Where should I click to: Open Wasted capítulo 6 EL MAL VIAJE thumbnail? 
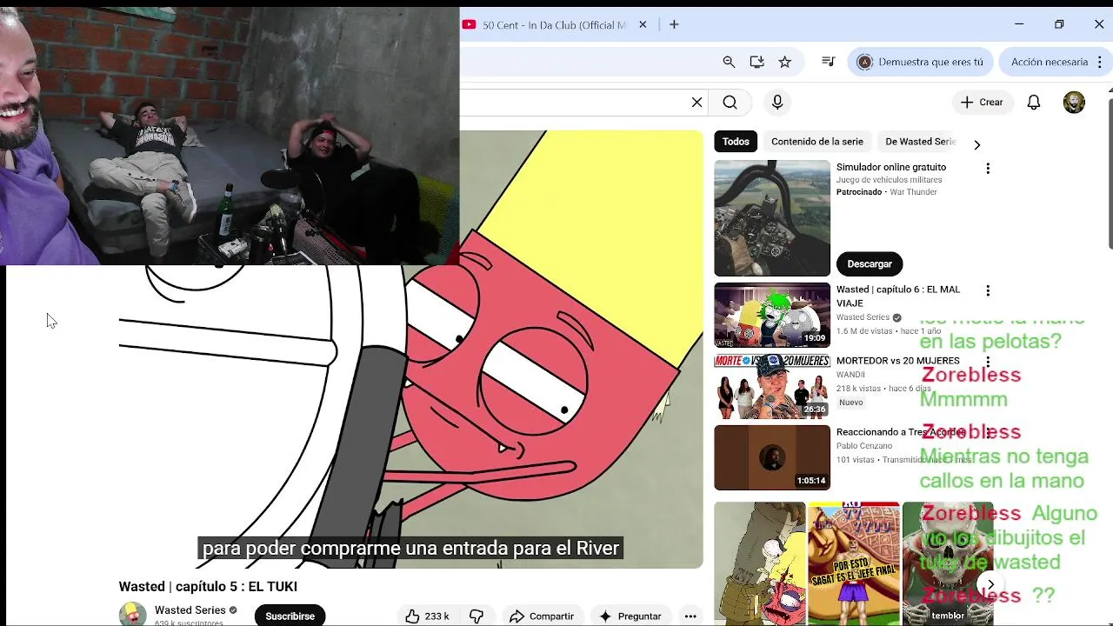pyautogui.click(x=772, y=315)
